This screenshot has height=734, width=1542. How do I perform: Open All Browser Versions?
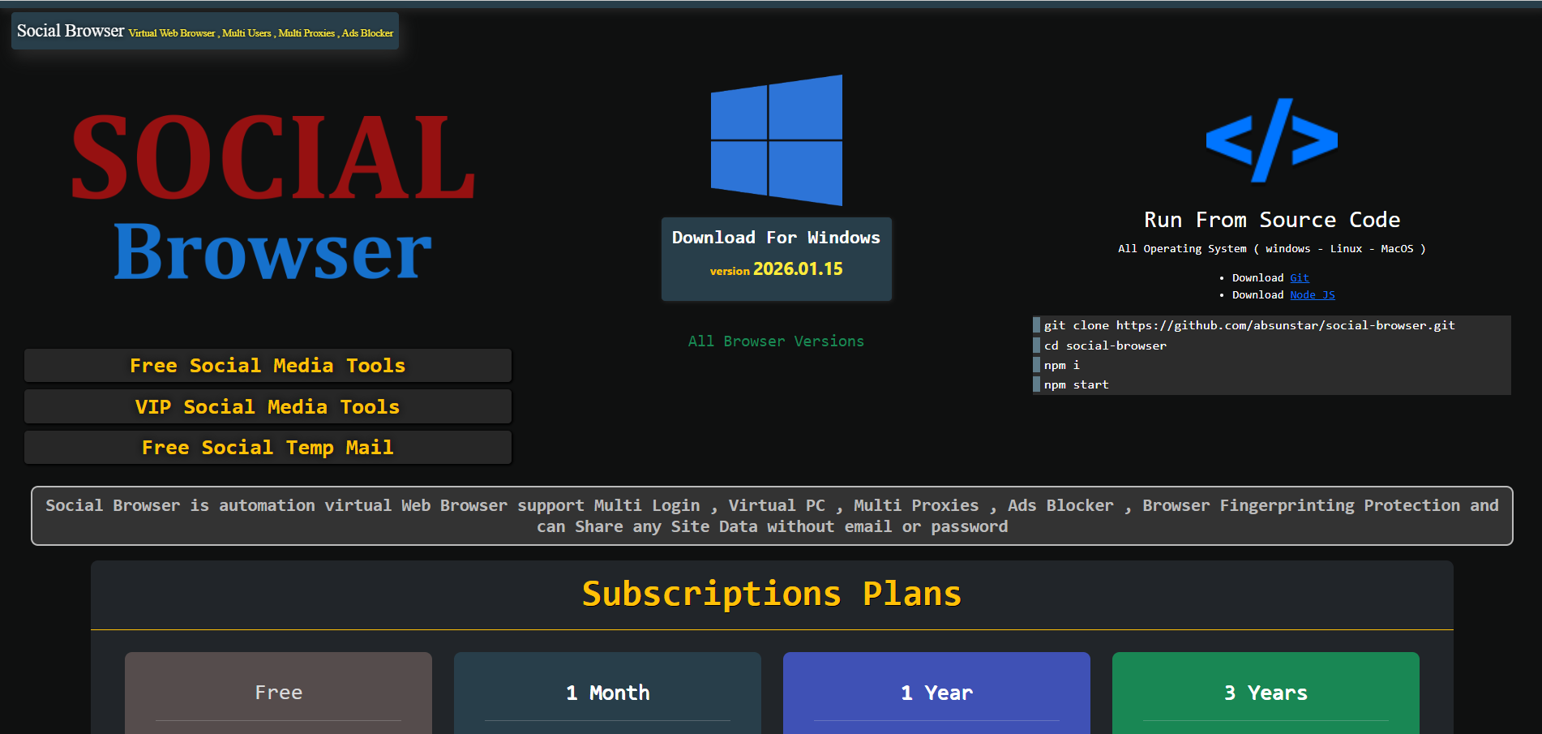click(x=776, y=341)
